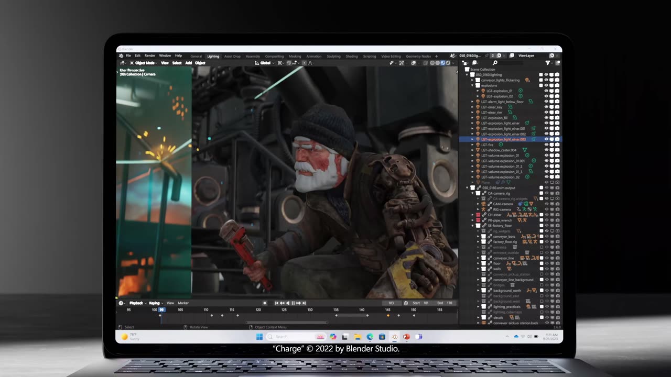Click the current frame field showing 103
The image size is (671, 377).
point(391,303)
